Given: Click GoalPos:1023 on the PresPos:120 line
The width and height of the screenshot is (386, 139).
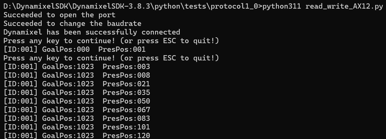Looking at the screenshot, I should pyautogui.click(x=68, y=136).
